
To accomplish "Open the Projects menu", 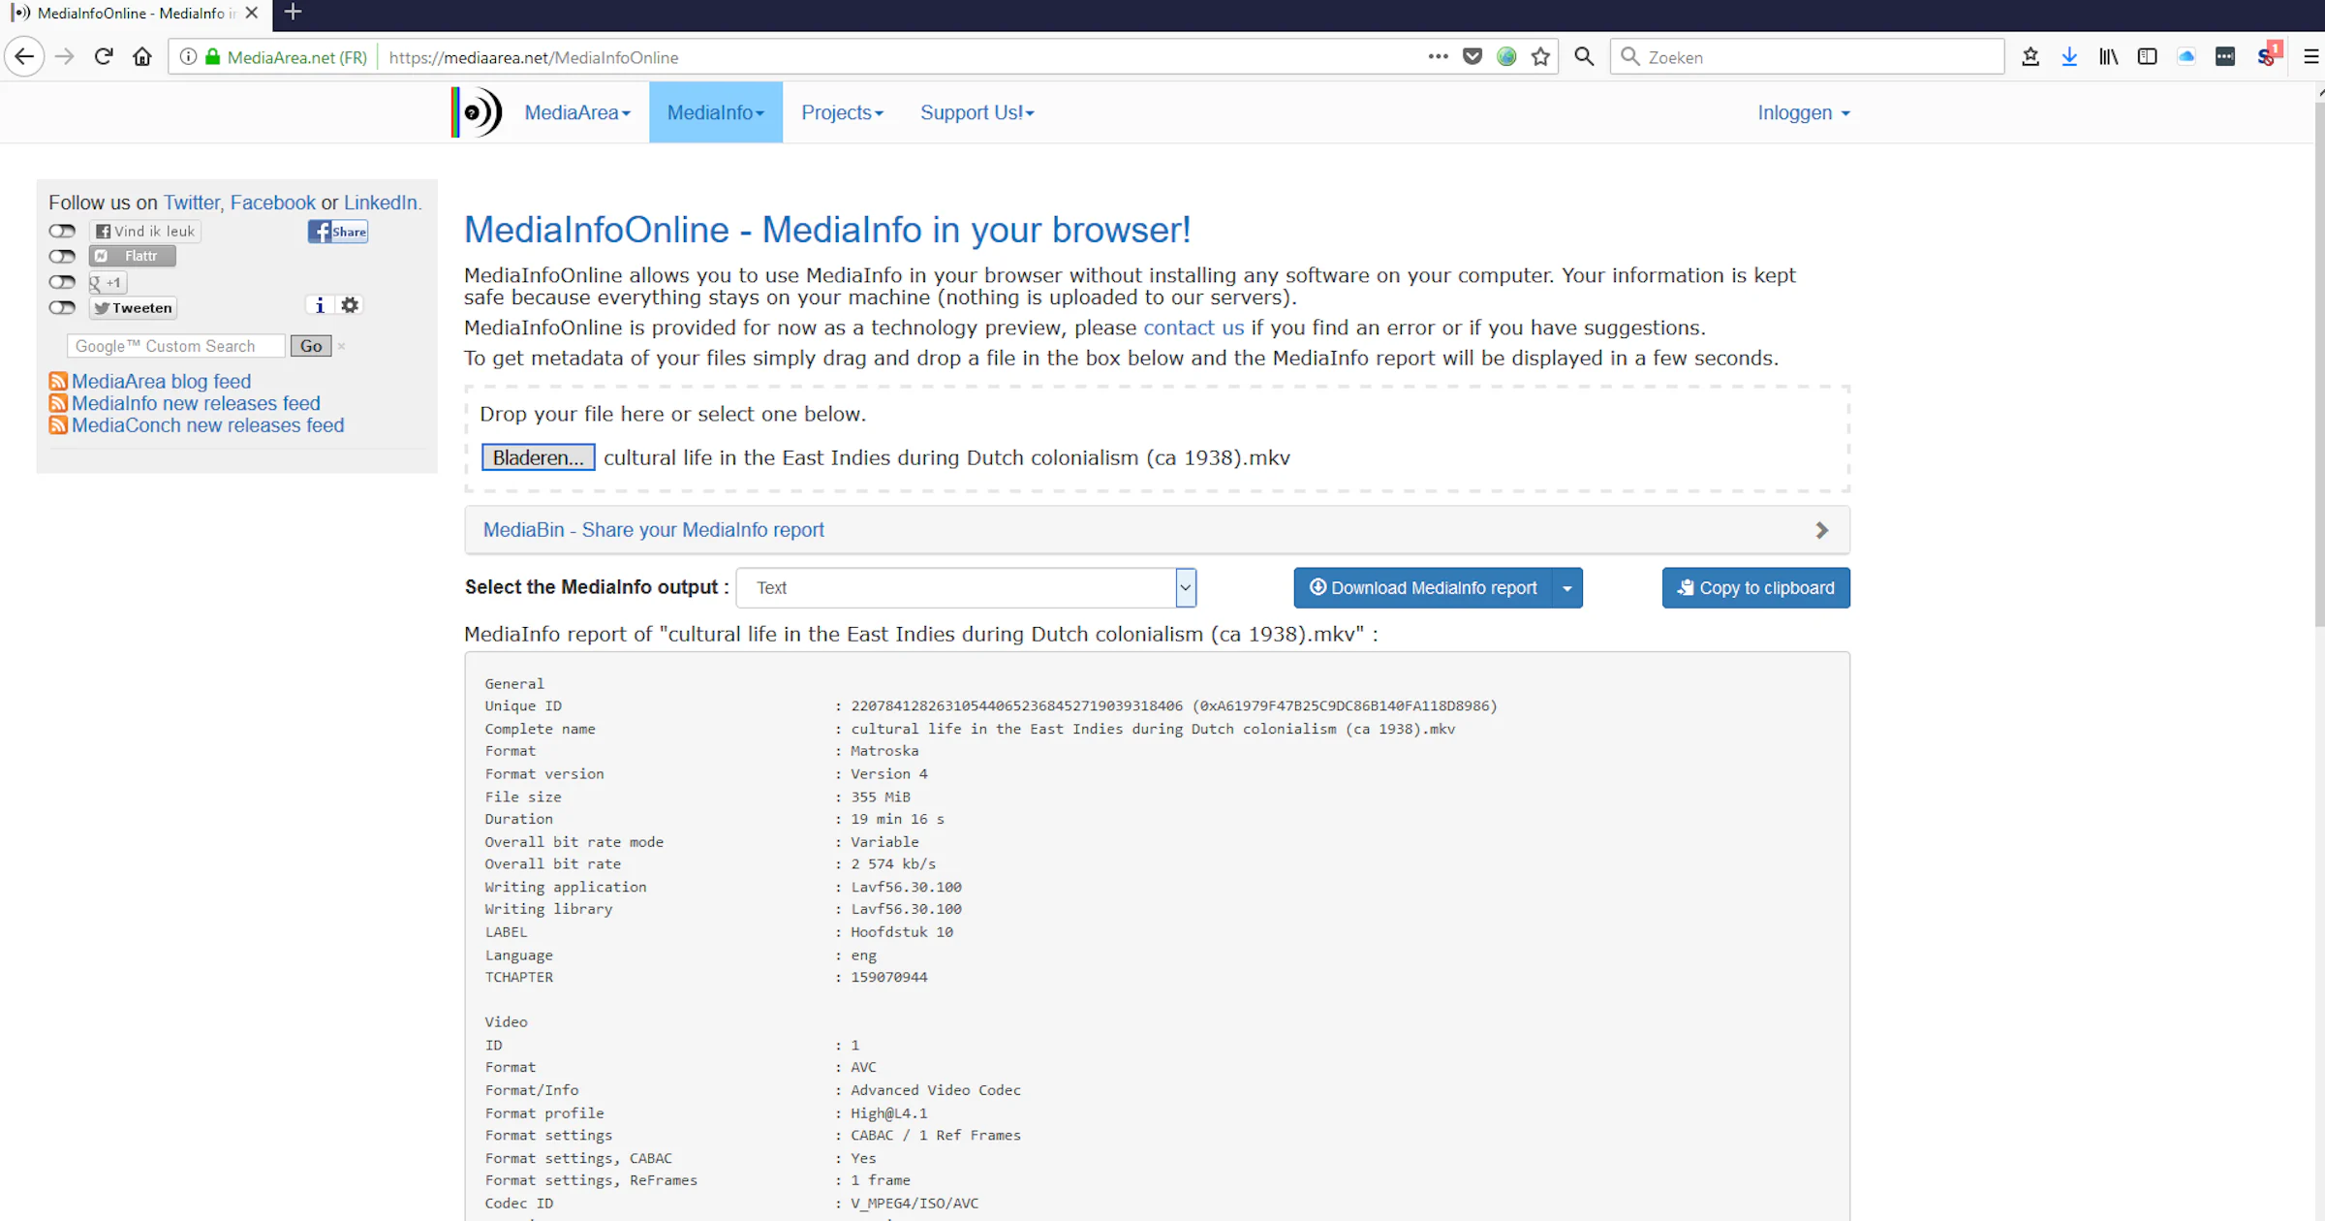I will coord(842,112).
